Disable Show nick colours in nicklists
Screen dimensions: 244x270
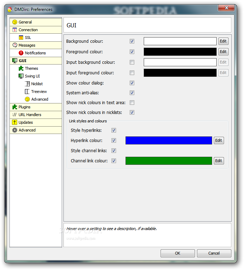tap(132, 113)
